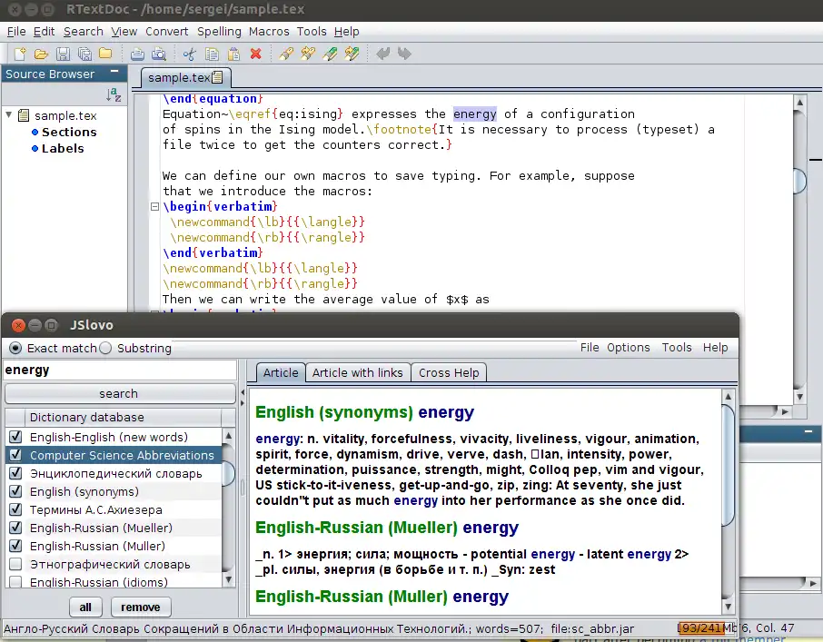The height and width of the screenshot is (642, 823).
Task: Collapse the sample.tex tree node
Action: (x=10, y=115)
